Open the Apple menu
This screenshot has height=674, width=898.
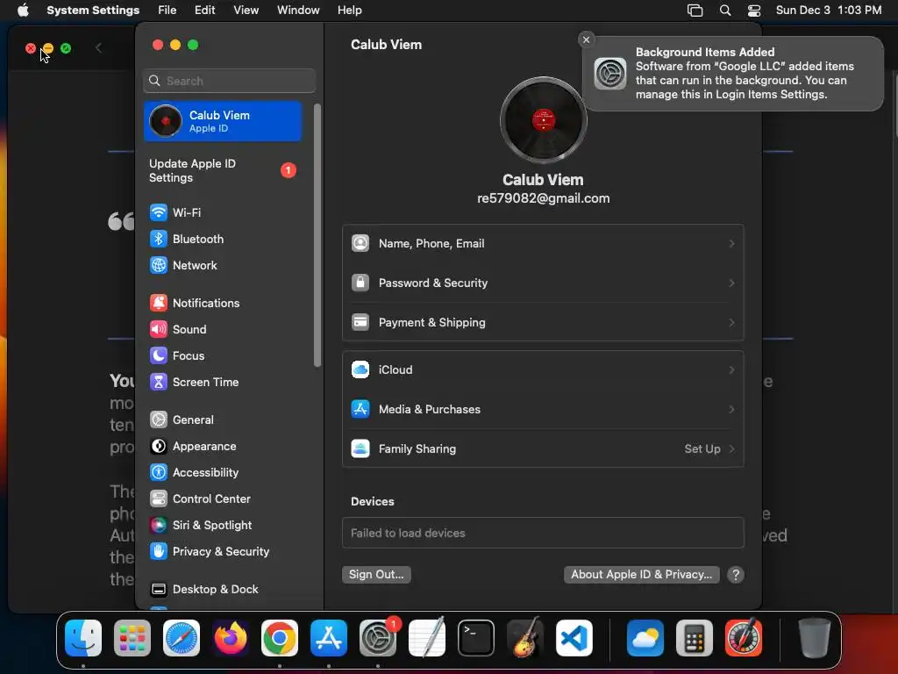click(23, 11)
